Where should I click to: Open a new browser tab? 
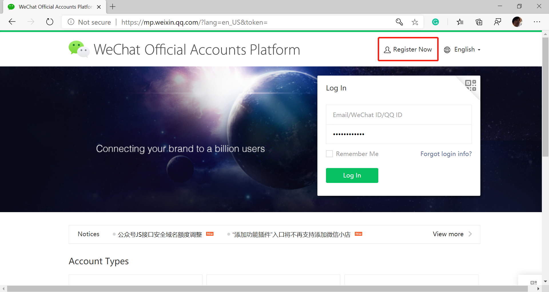pyautogui.click(x=113, y=7)
